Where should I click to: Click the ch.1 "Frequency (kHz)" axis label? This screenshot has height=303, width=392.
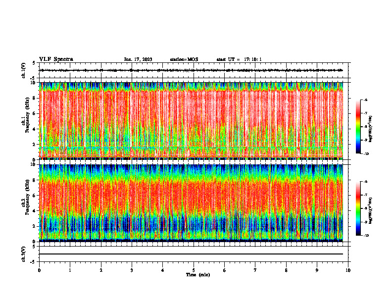27,115
